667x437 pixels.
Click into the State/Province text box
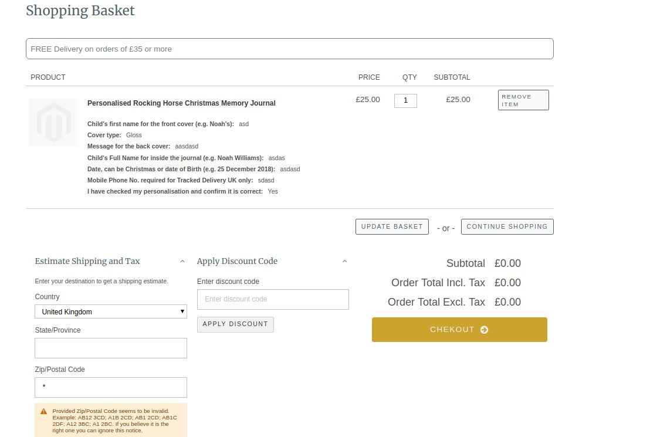(111, 348)
